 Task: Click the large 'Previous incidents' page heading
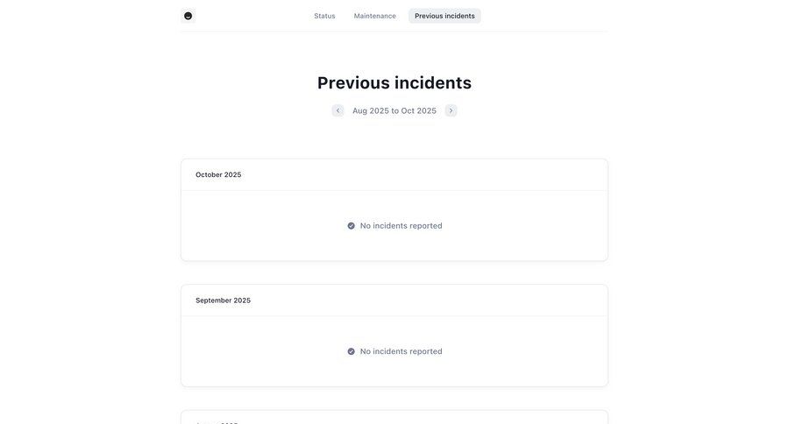tap(394, 82)
